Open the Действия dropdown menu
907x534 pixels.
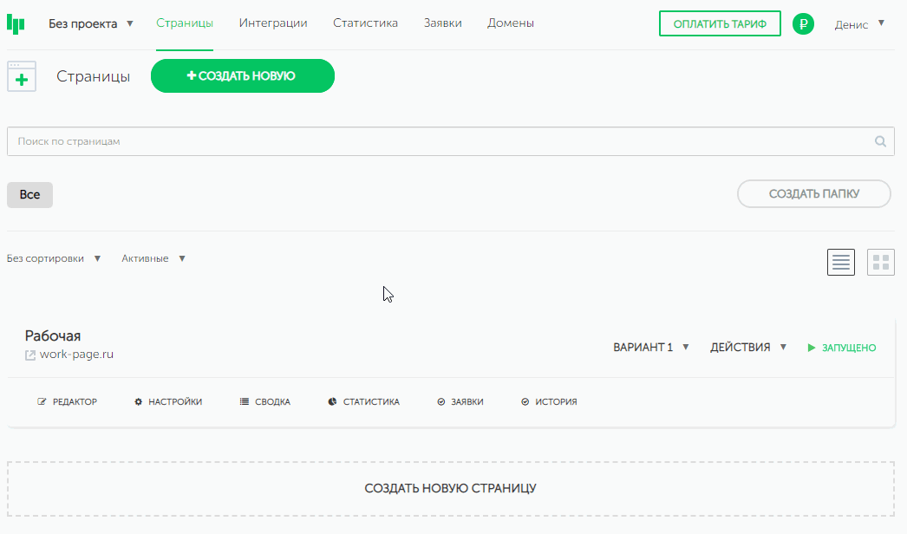pyautogui.click(x=747, y=348)
